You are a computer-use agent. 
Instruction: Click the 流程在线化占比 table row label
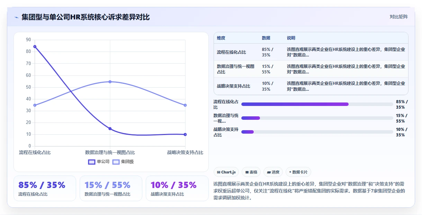click(x=231, y=52)
